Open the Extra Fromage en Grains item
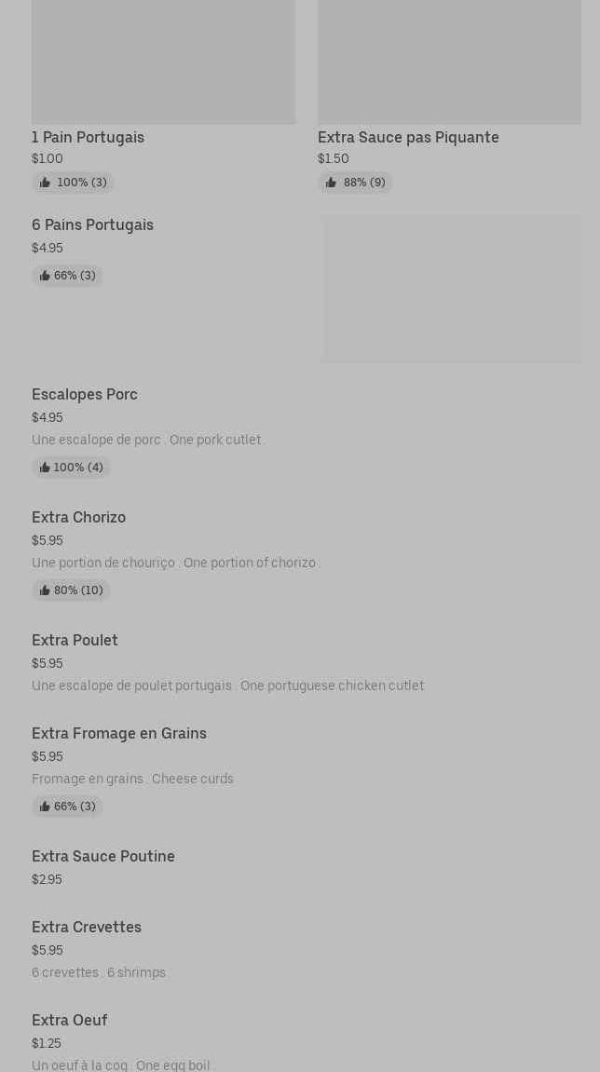 [x=119, y=734]
